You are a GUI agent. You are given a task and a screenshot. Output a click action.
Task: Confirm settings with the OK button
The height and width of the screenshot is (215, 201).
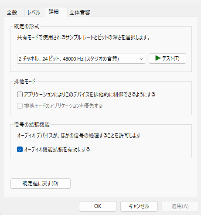pyautogui.click(x=98, y=206)
